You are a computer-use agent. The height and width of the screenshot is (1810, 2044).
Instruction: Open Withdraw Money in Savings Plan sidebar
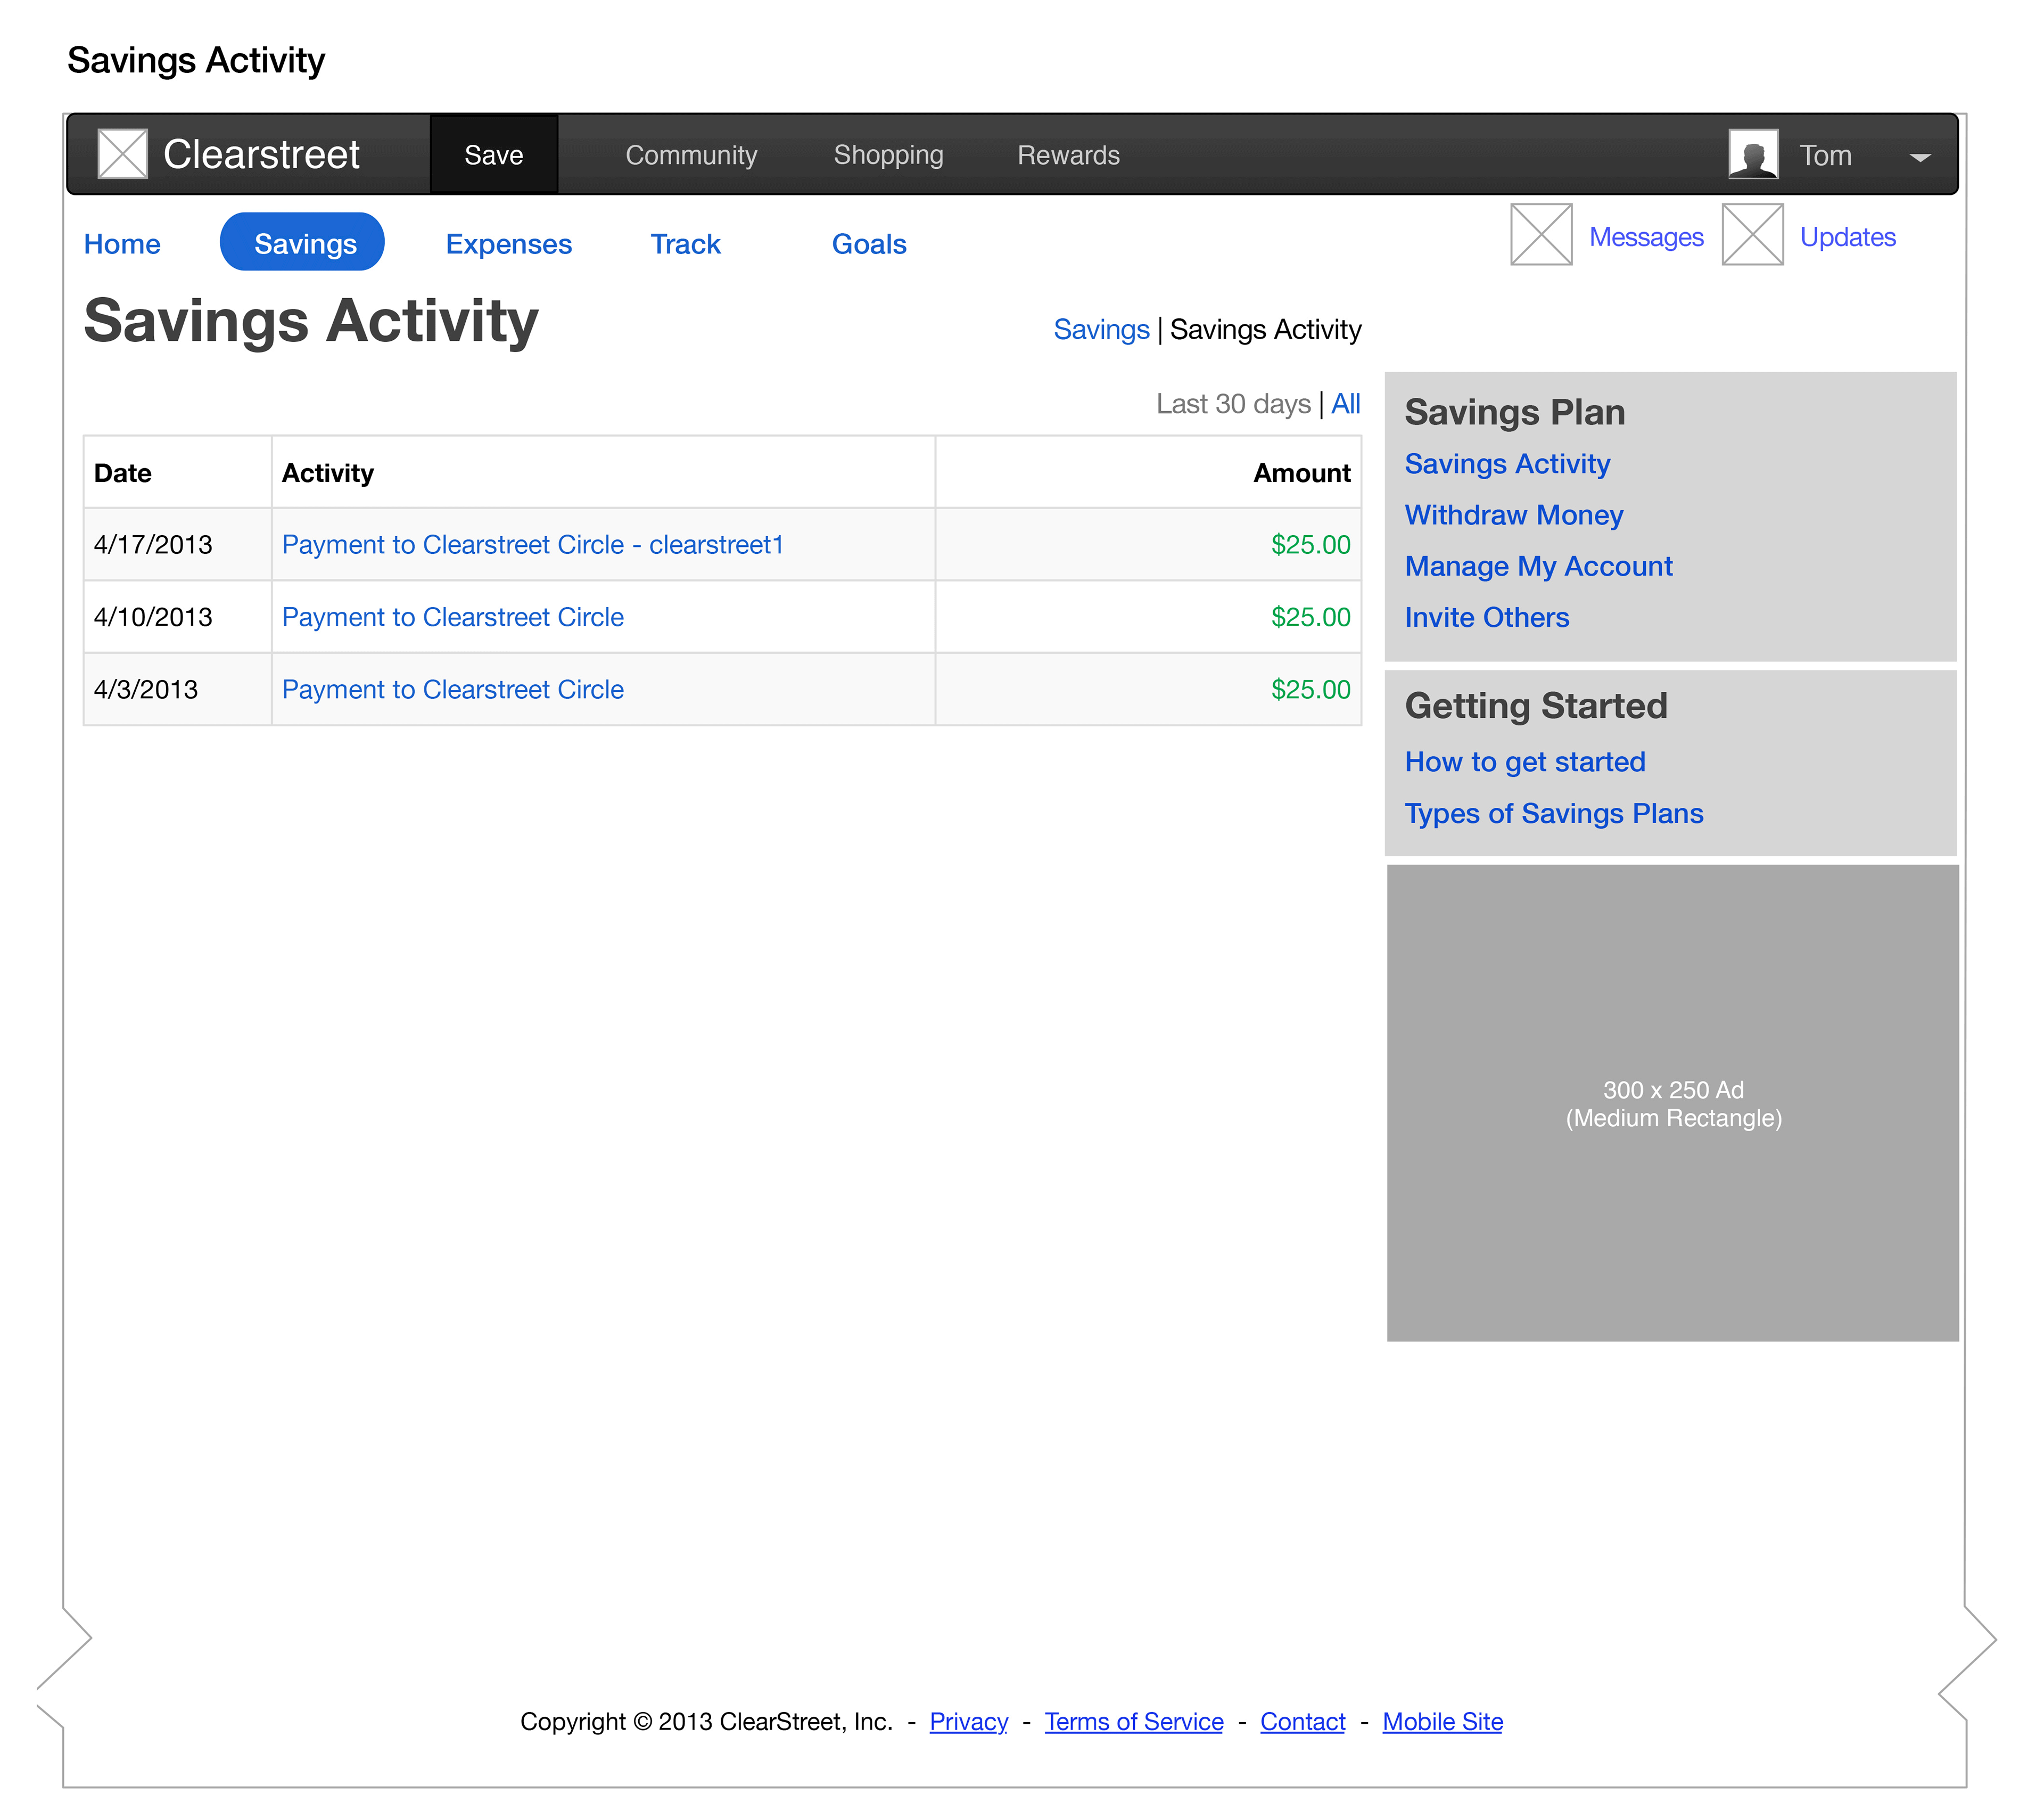pos(1513,515)
